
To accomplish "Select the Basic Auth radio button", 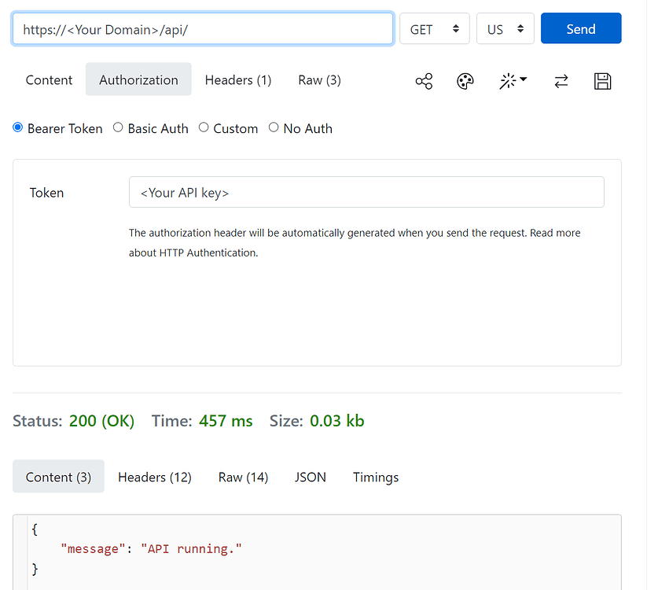I will click(118, 128).
